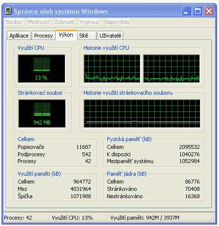Click K dispozici value 1040276
This screenshot has height=226, width=219.
point(189,154)
